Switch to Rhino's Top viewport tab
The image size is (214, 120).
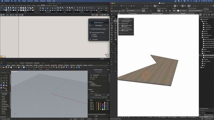pos(29,70)
